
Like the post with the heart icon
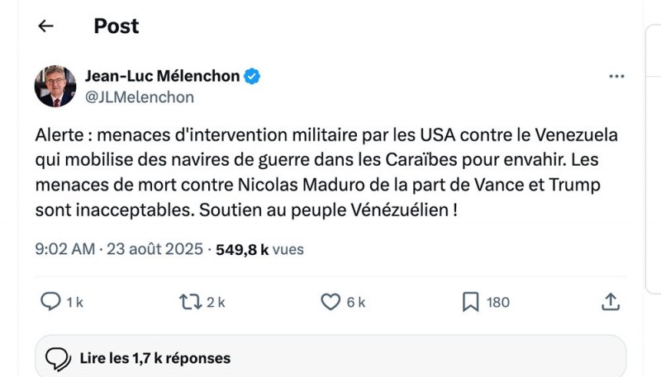[x=330, y=302]
